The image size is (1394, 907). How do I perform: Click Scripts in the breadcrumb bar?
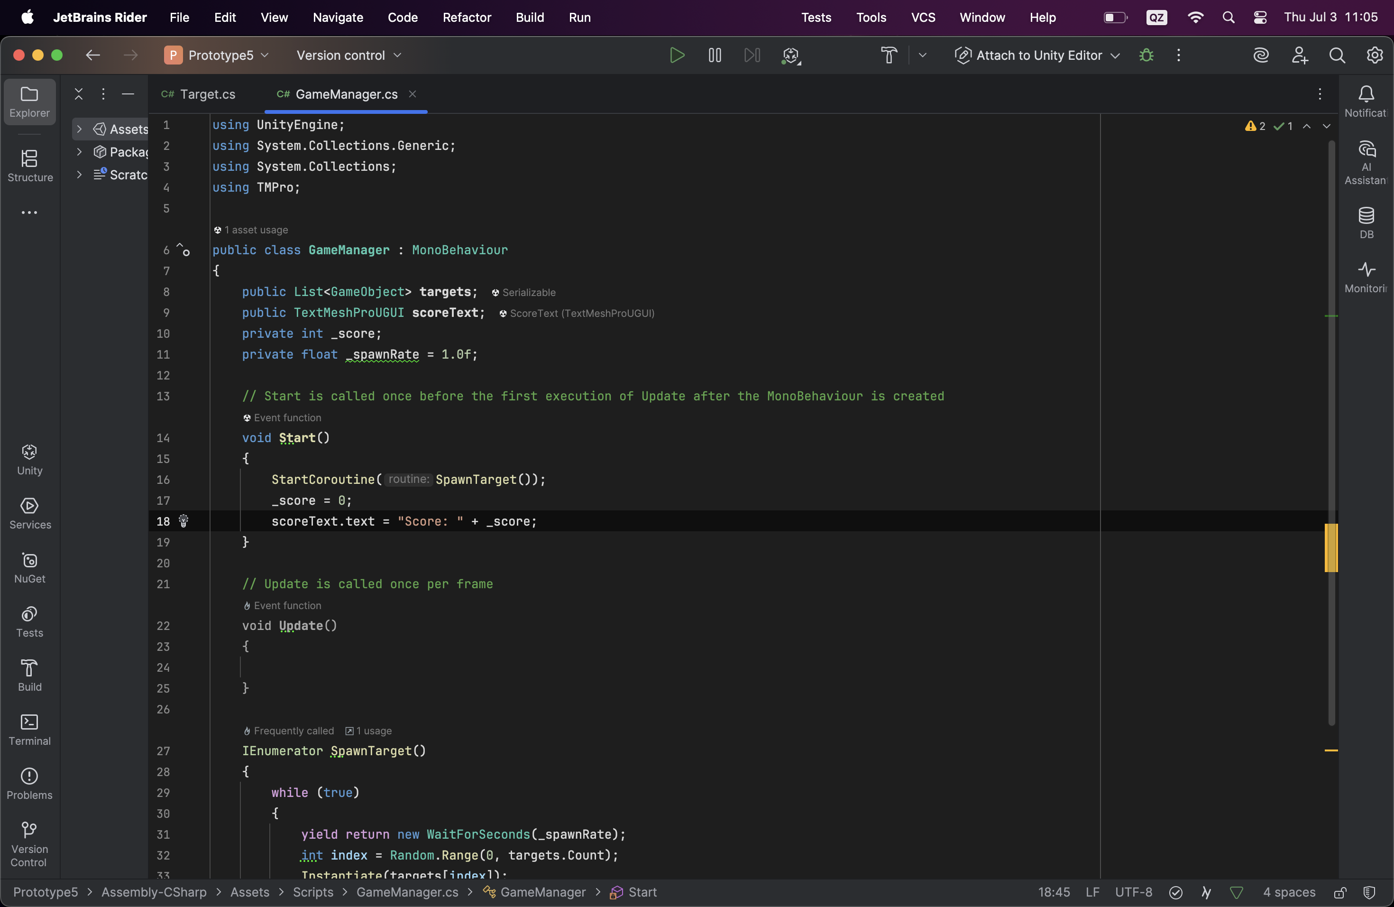pos(313,892)
